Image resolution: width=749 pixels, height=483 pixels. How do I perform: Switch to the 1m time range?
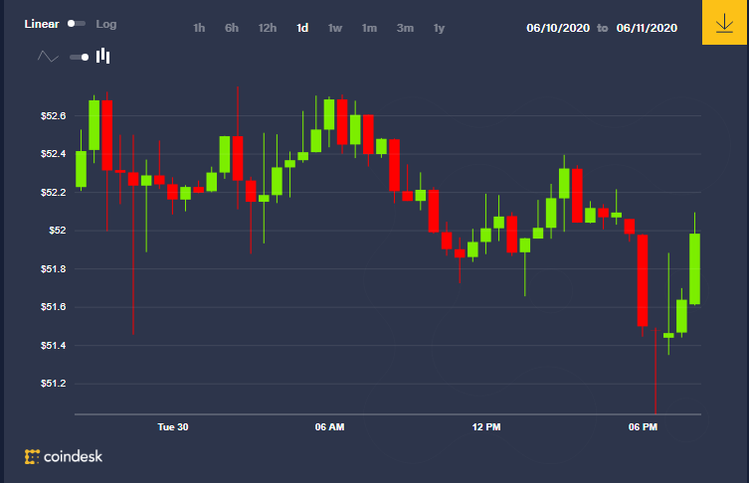click(x=369, y=28)
